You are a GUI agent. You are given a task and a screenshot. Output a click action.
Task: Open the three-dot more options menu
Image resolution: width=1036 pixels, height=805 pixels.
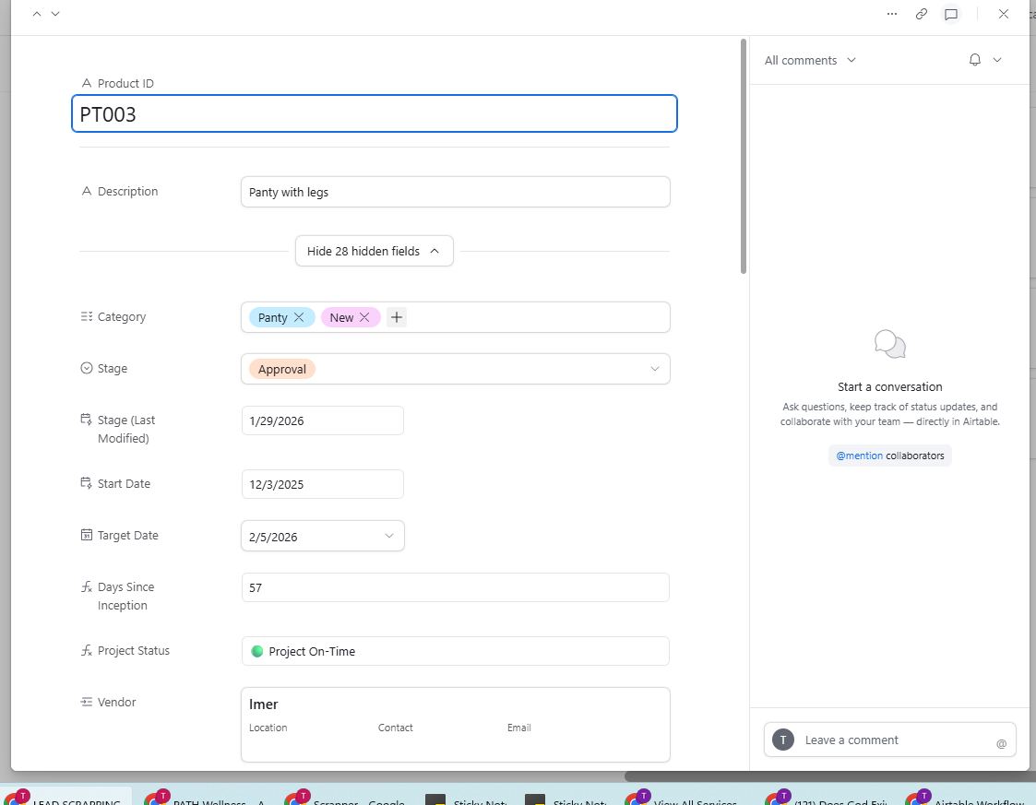(892, 14)
